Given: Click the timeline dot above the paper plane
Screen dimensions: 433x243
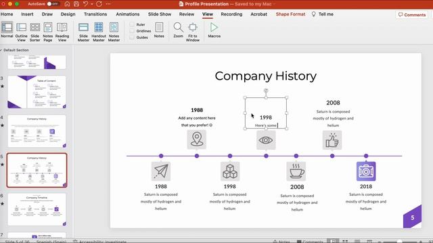Looking at the screenshot, I should click(161, 156).
